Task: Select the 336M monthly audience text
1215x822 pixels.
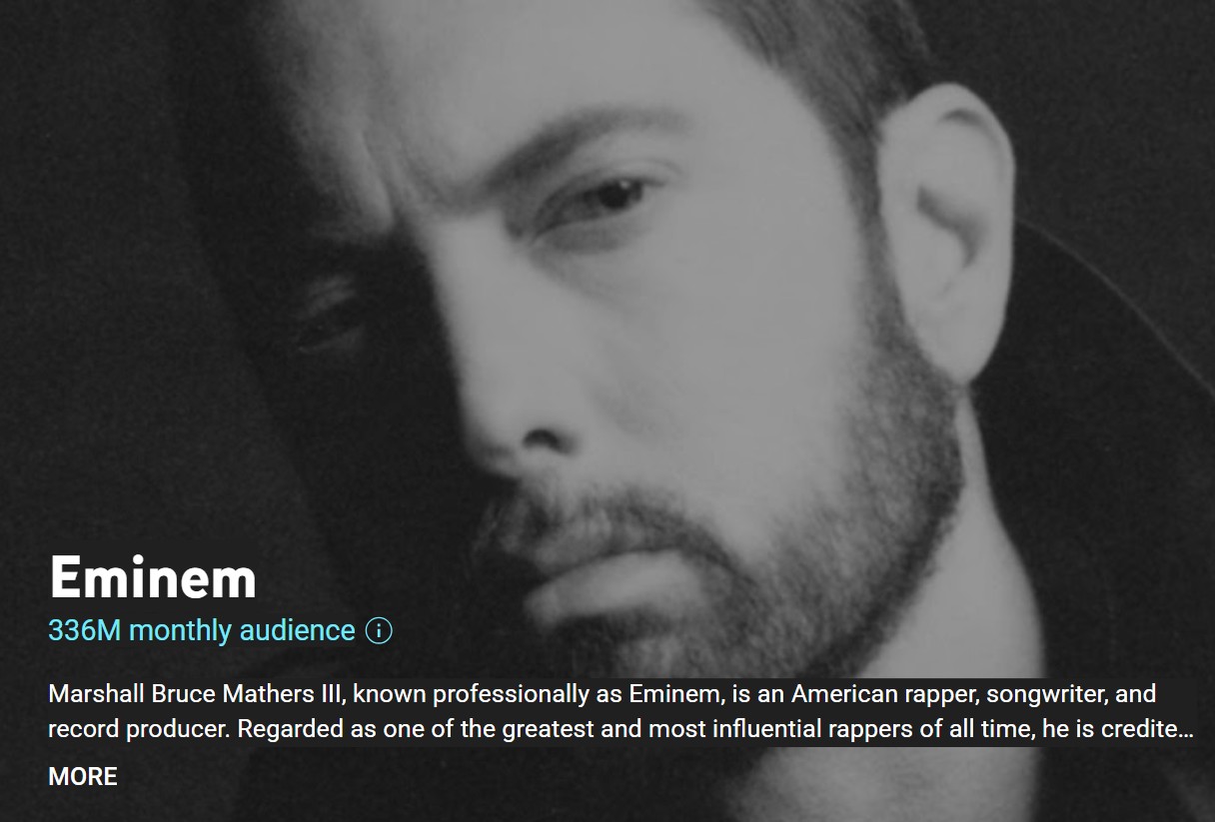Action: pos(202,631)
